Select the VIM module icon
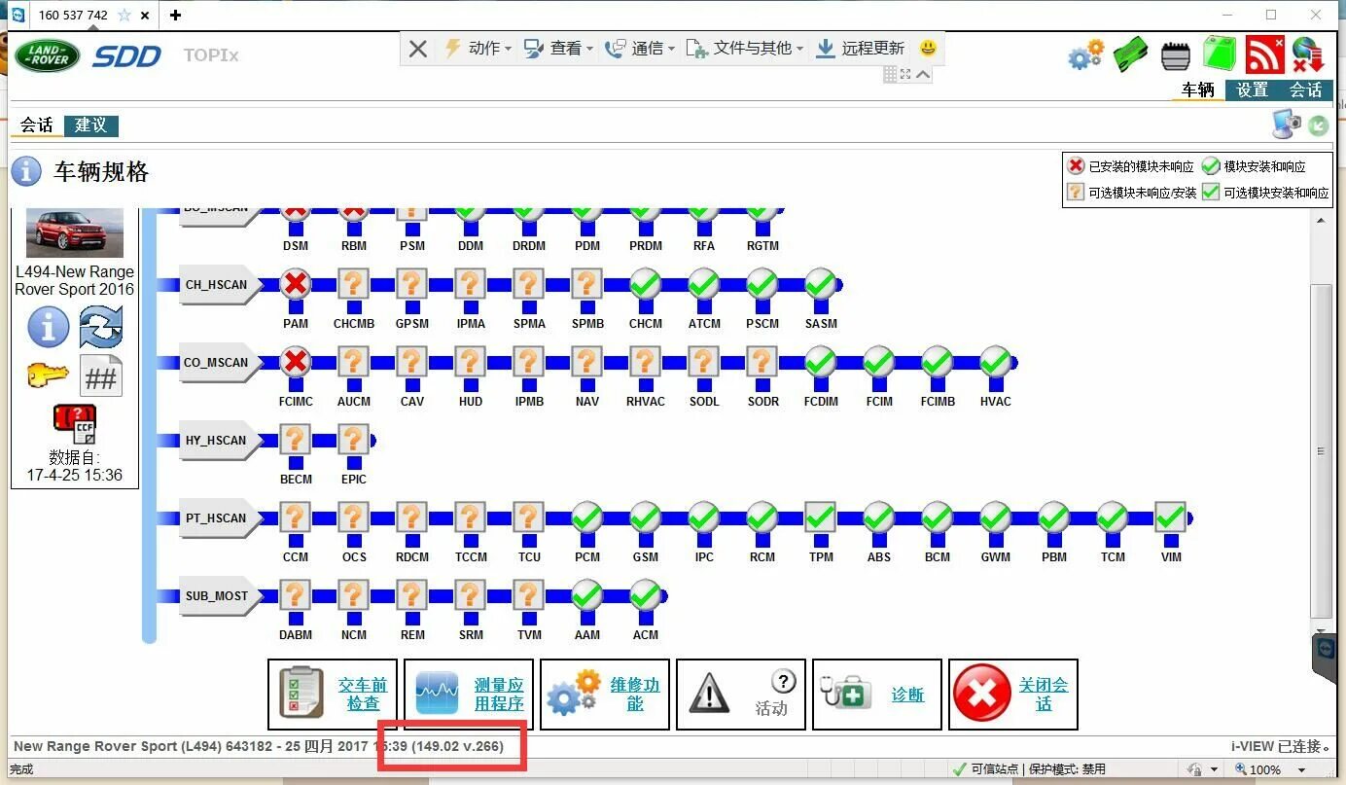The width and height of the screenshot is (1346, 785). [x=1171, y=517]
